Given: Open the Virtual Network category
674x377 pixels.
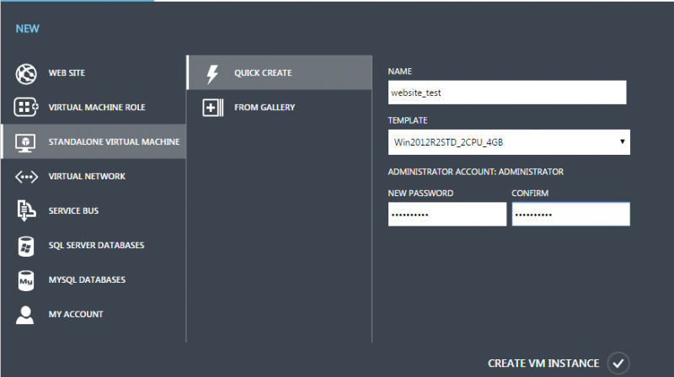Looking at the screenshot, I should pyautogui.click(x=87, y=177).
